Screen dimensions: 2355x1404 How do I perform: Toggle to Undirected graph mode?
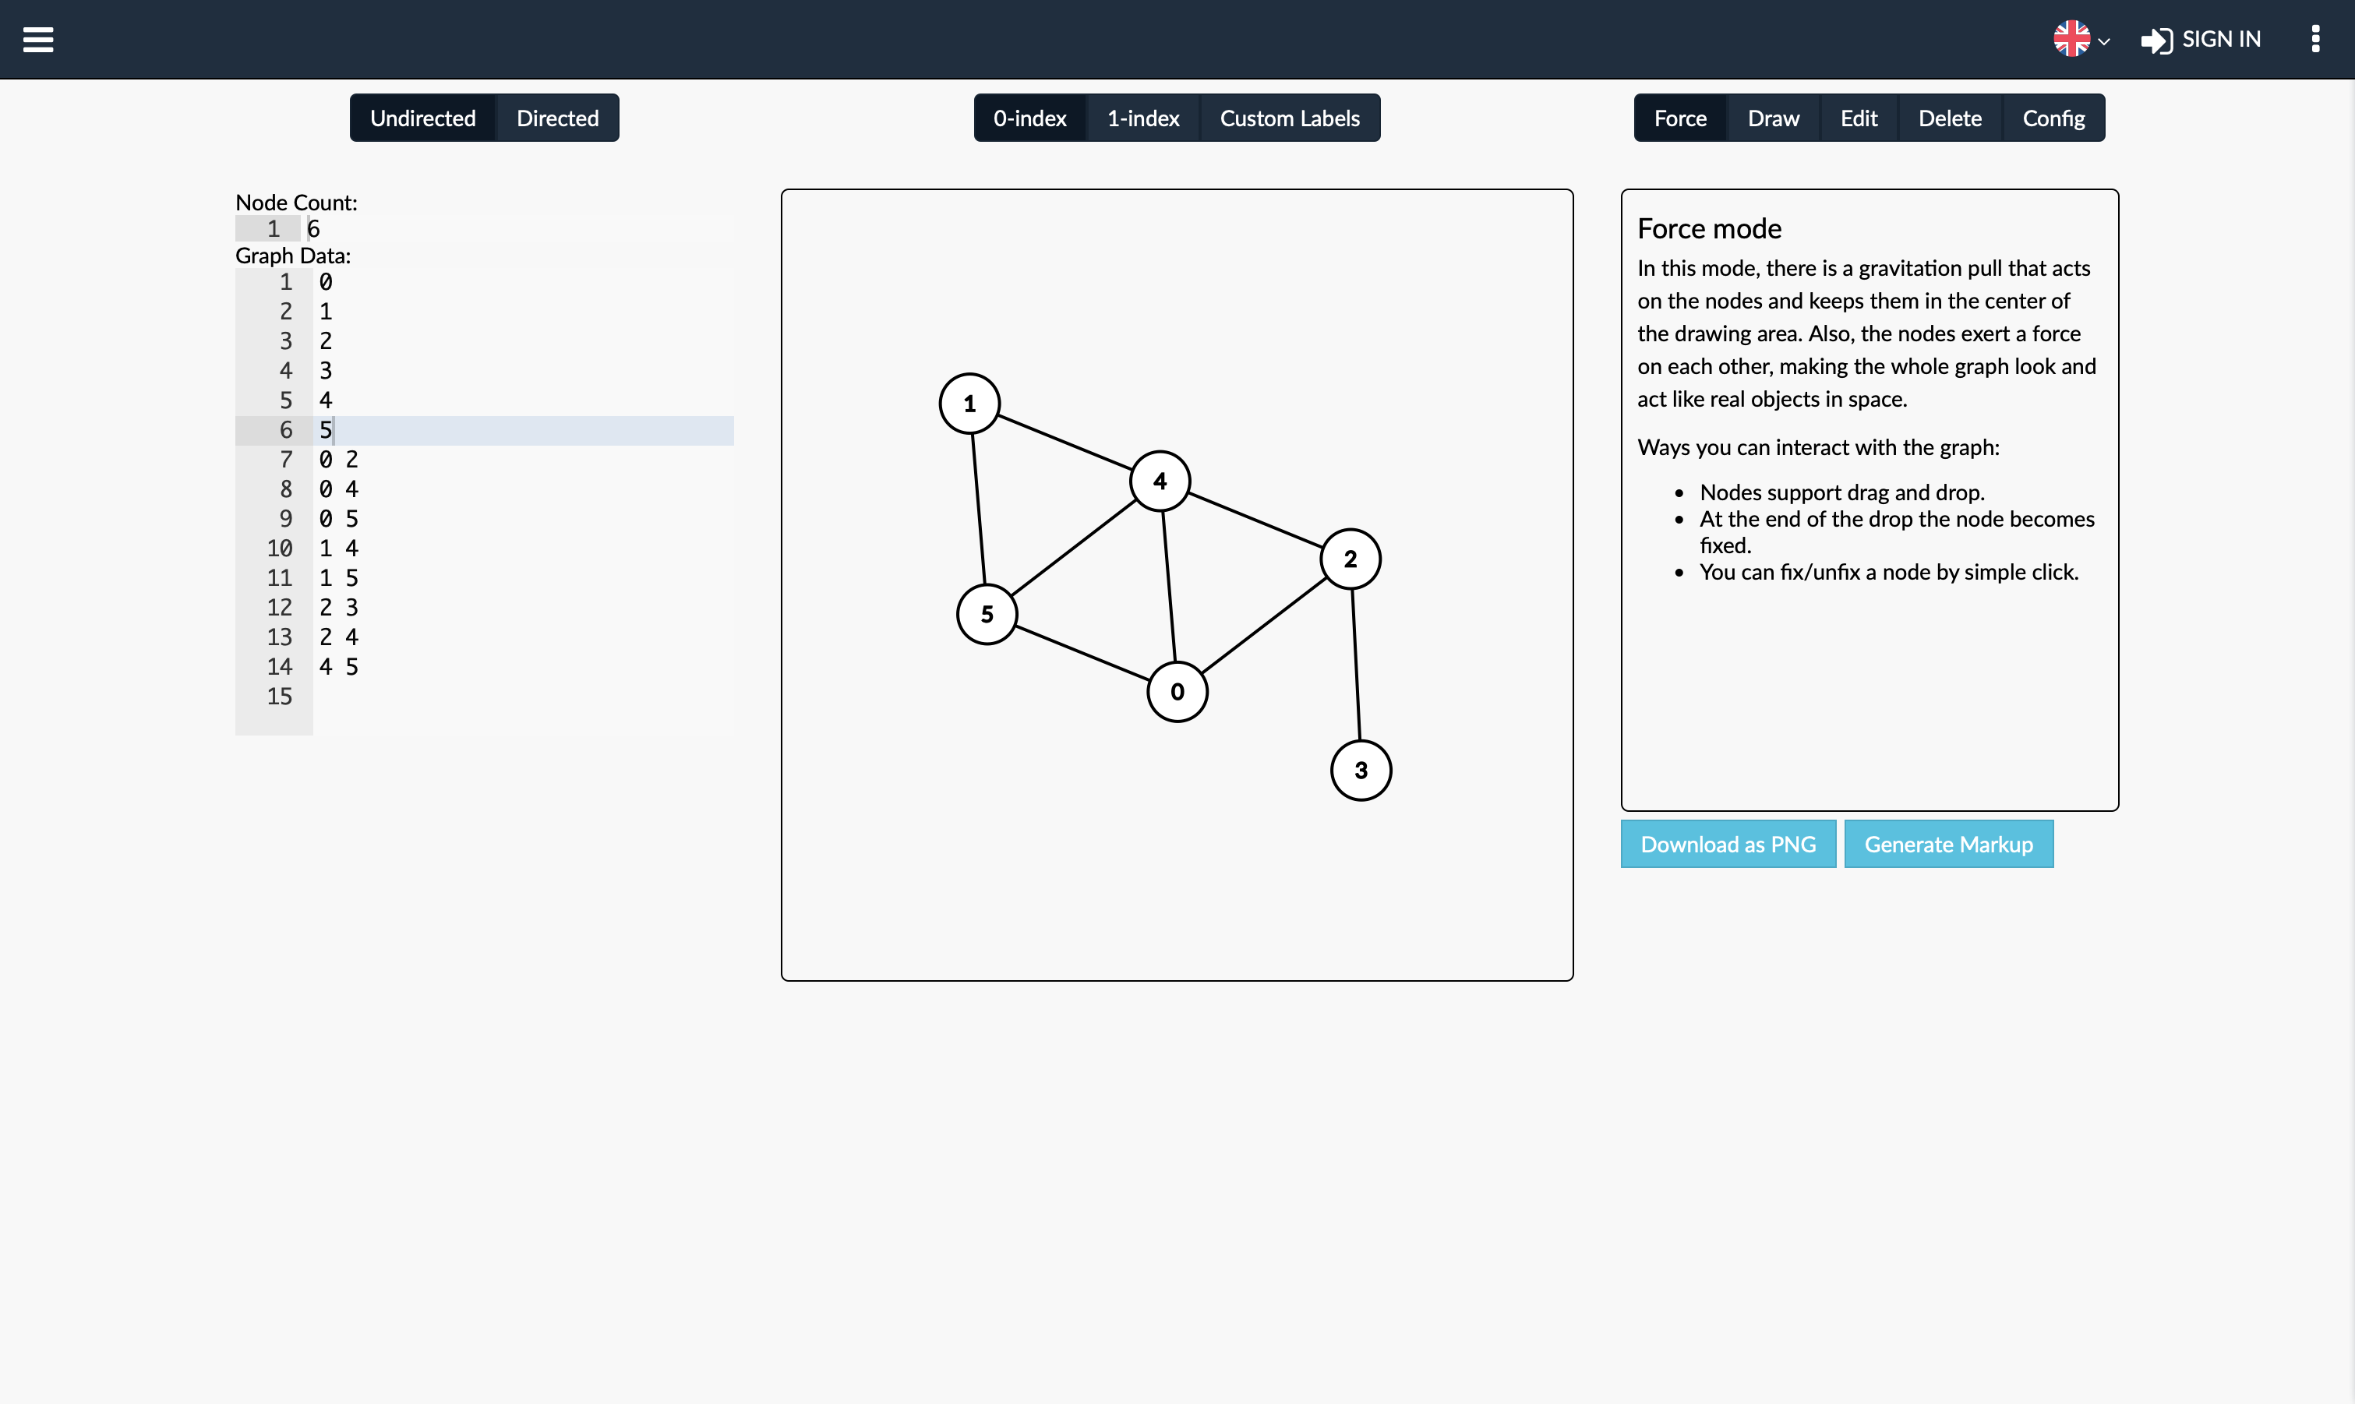coord(423,117)
